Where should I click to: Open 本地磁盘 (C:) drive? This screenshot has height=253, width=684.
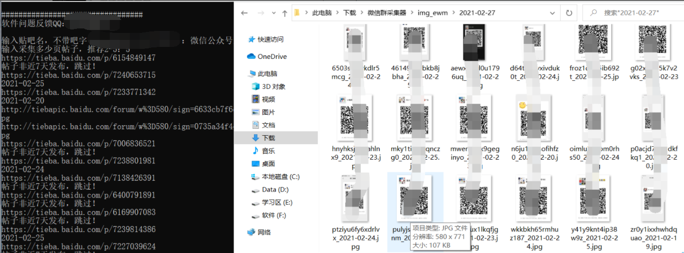coord(281,177)
